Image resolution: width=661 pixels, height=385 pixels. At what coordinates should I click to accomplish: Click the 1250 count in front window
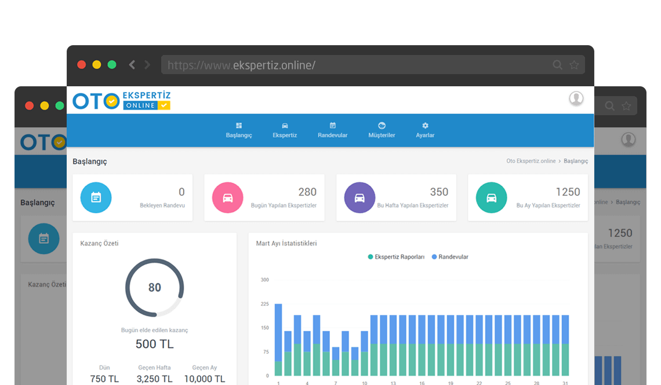(568, 192)
